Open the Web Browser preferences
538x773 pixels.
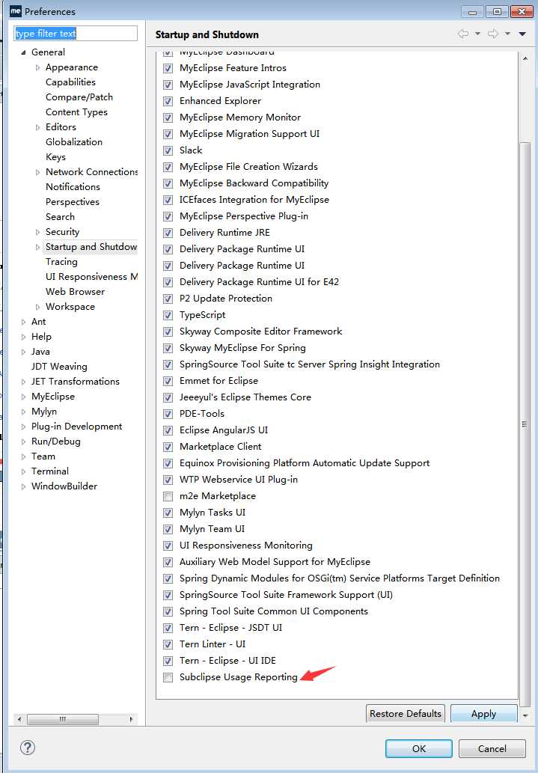point(75,291)
